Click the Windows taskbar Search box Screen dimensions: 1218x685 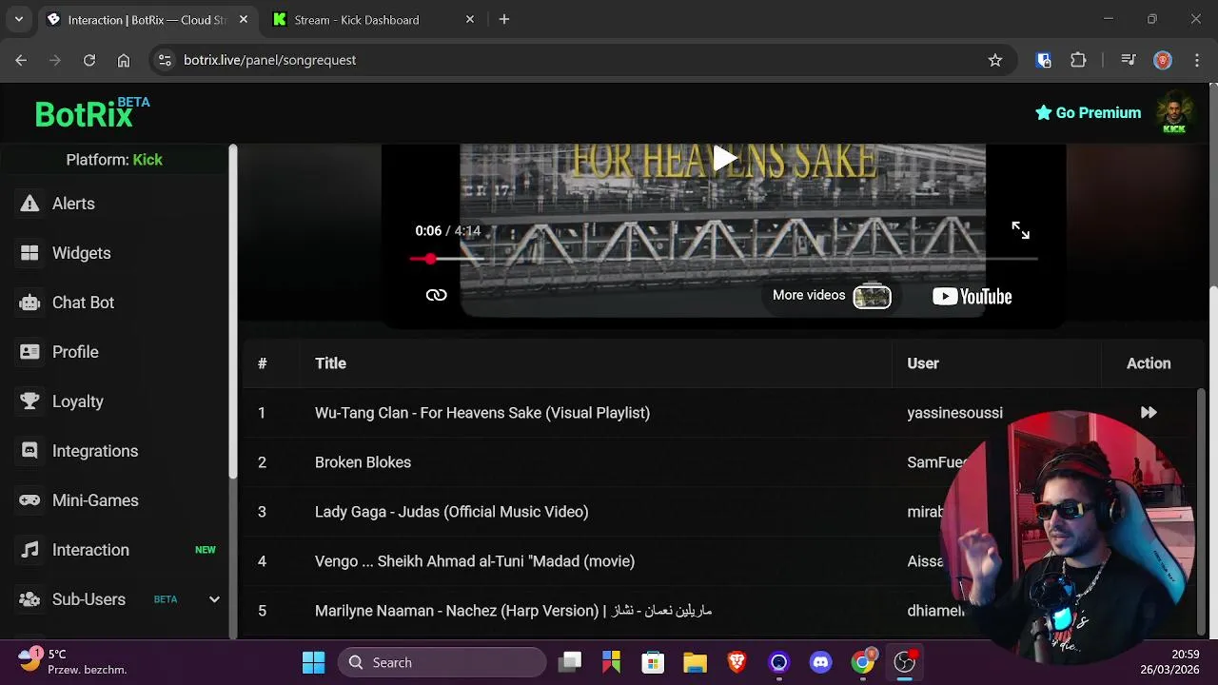(442, 662)
